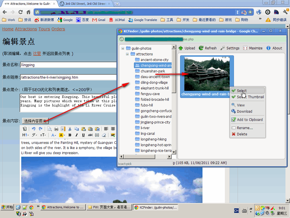Click the scissors cut icon
290x218 pixels.
70,129
